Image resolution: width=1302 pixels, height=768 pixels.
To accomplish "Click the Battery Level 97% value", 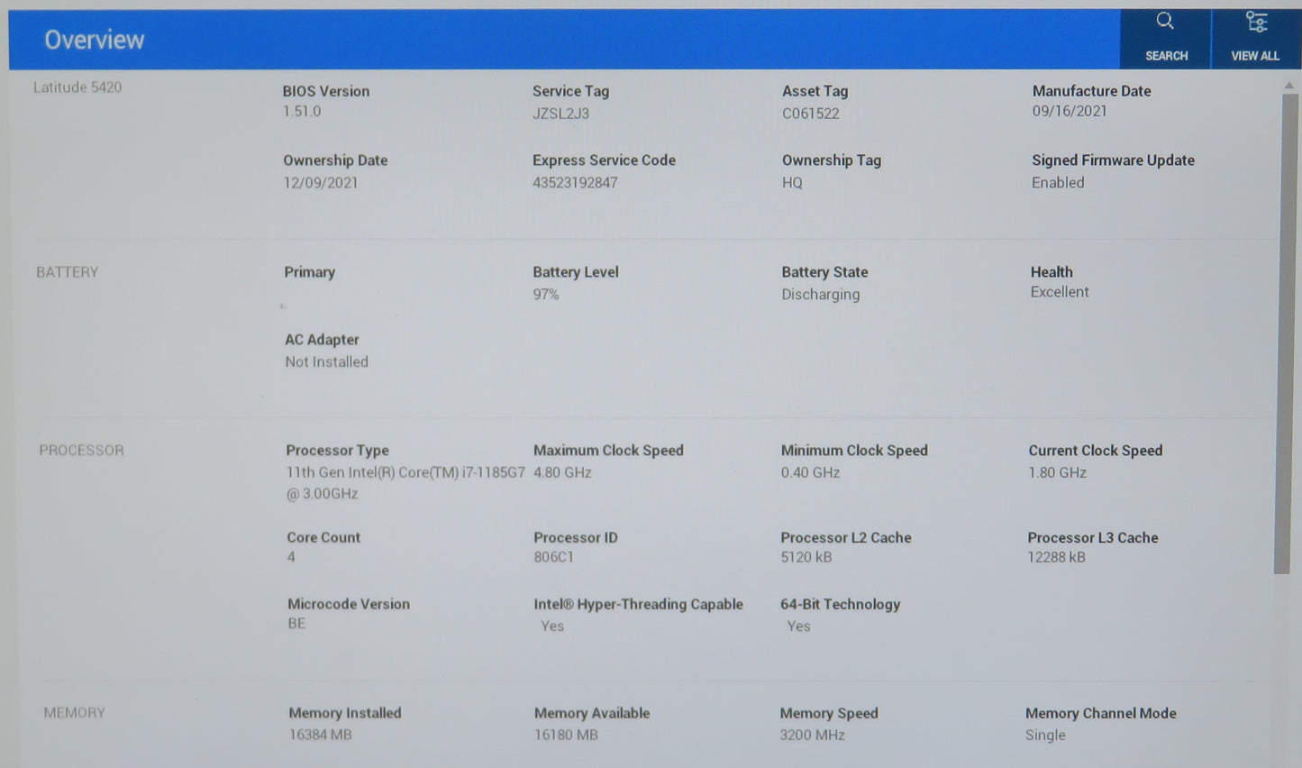I will pos(545,295).
